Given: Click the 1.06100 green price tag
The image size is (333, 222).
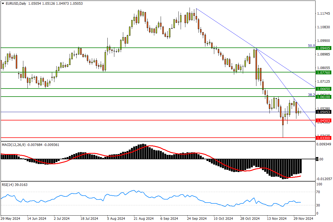Looking at the screenshot, I should click(323, 97).
